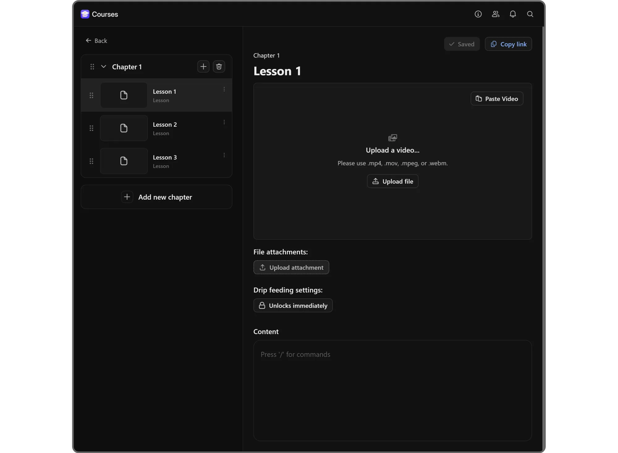
Task: Select Lesson 3 in the sidebar
Action: 165,161
